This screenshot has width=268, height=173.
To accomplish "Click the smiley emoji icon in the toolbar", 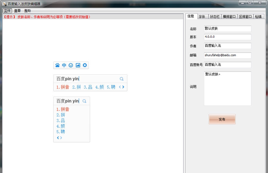I will [71, 65].
